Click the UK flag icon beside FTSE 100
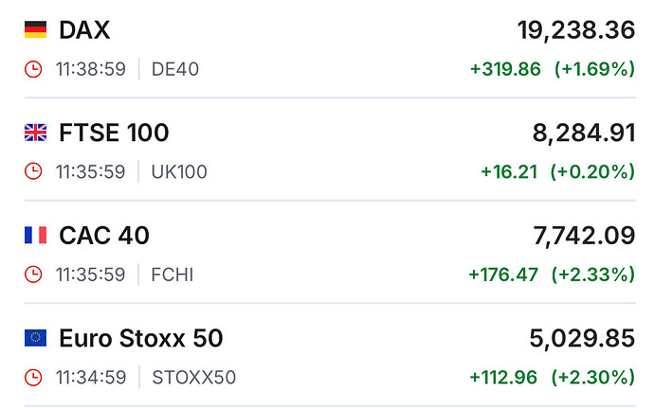The image size is (654, 408). point(35,133)
